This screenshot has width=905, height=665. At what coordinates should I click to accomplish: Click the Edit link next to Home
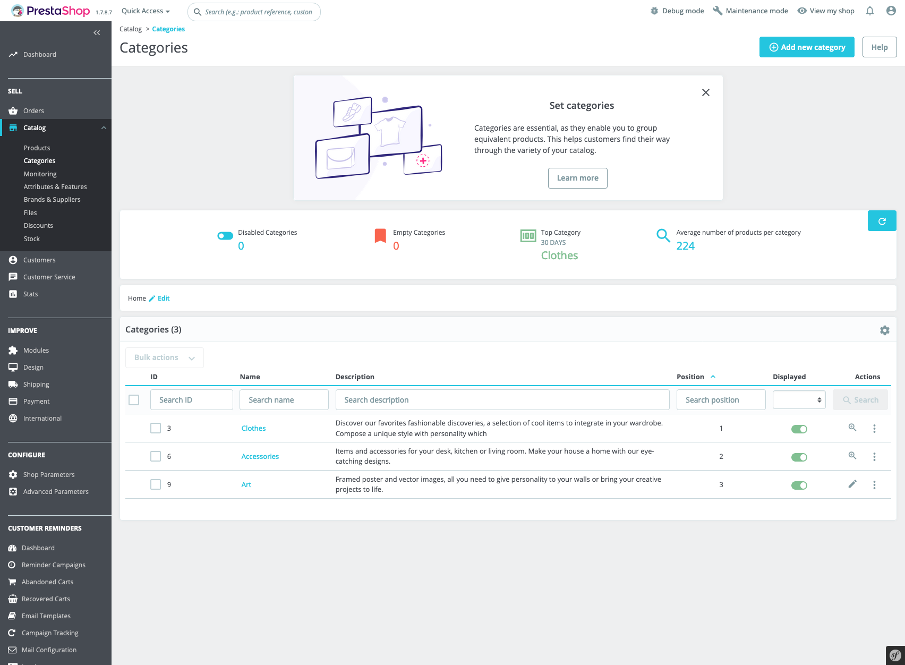[x=159, y=299]
